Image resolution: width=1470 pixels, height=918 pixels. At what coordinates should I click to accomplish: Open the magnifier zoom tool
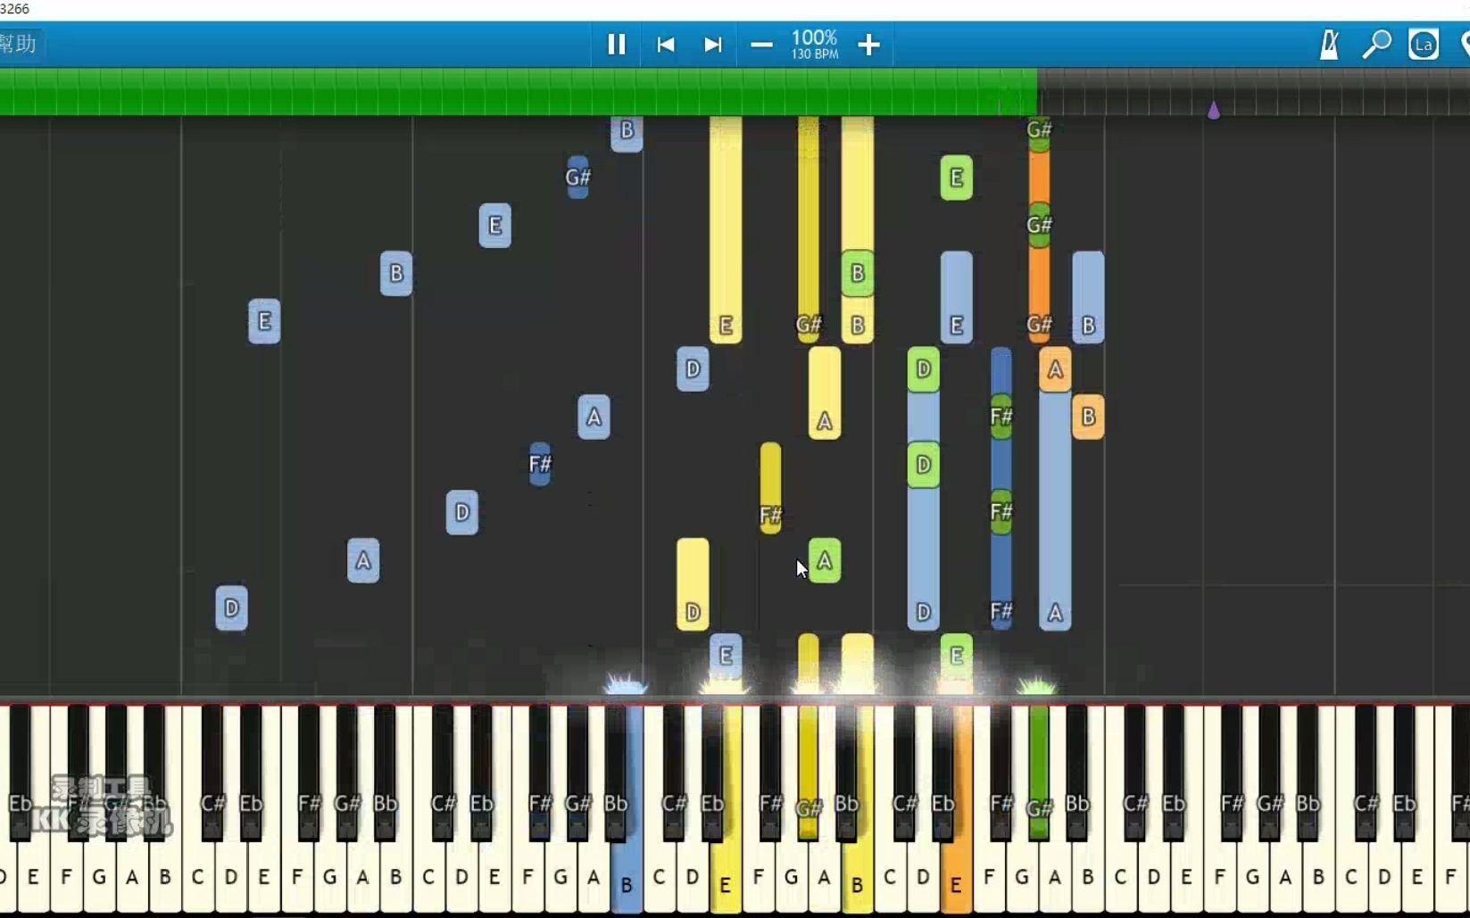[1376, 45]
